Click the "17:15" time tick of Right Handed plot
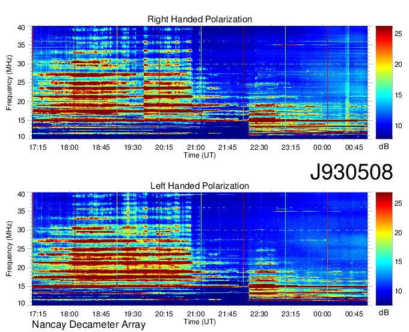This screenshot has width=409, height=332. (38, 147)
